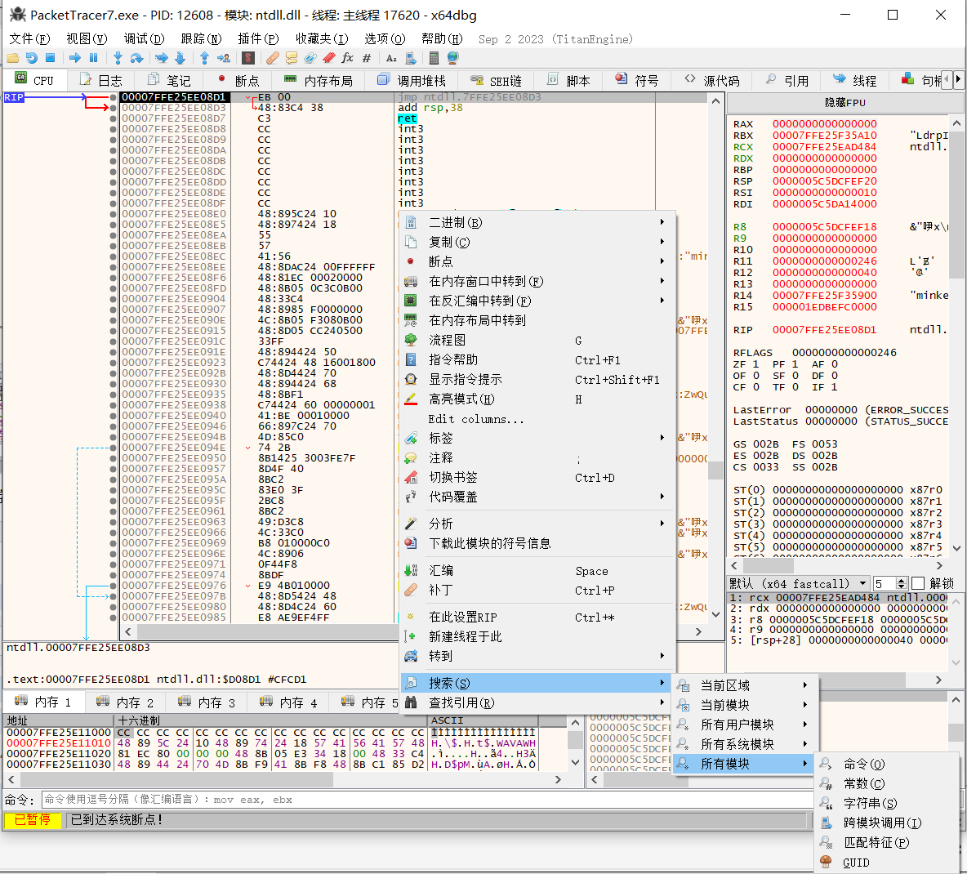
Task: Open functions list via fx icon
Action: click(347, 58)
